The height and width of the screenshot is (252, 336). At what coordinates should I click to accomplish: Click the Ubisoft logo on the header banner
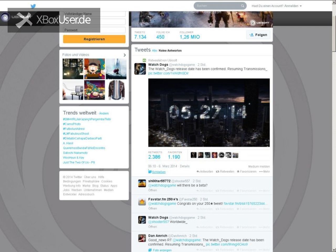coord(259,23)
